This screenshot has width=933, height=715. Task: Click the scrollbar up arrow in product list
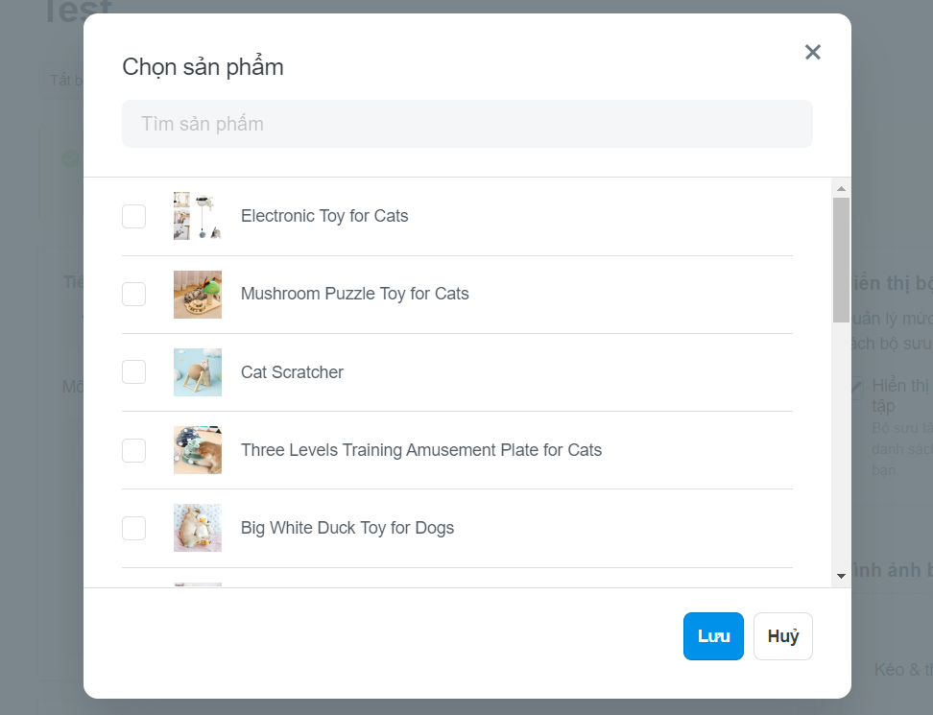pyautogui.click(x=841, y=188)
